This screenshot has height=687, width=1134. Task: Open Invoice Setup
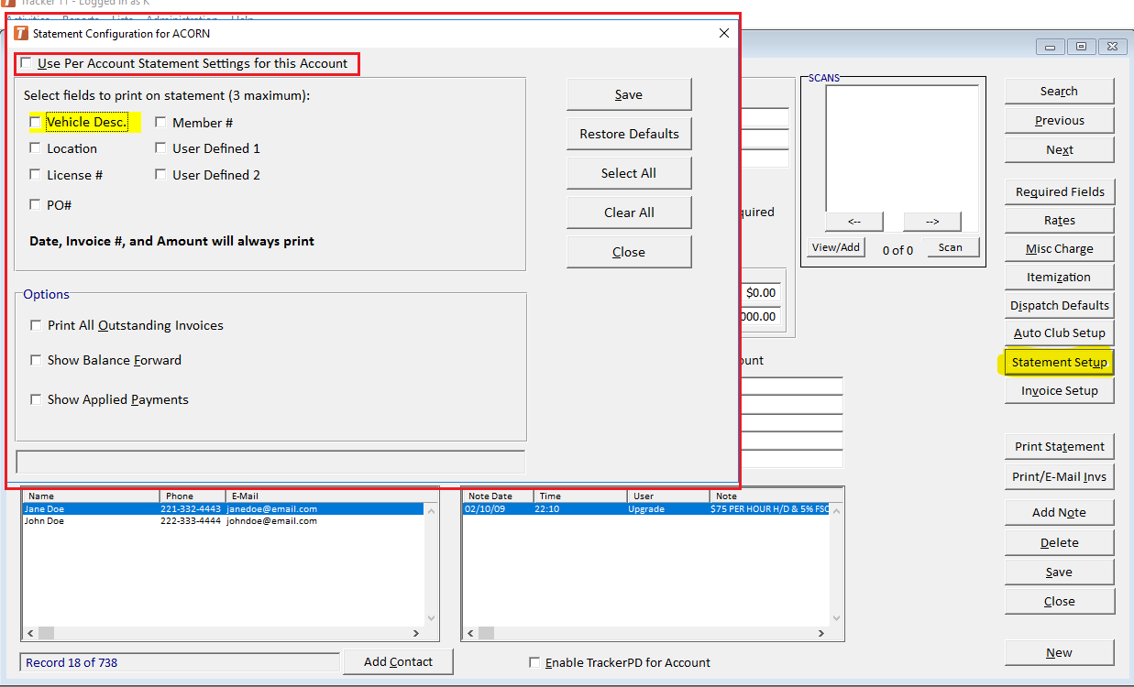(x=1059, y=390)
